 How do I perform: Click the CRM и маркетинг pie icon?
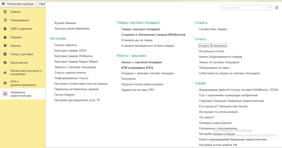click(x=5, y=29)
